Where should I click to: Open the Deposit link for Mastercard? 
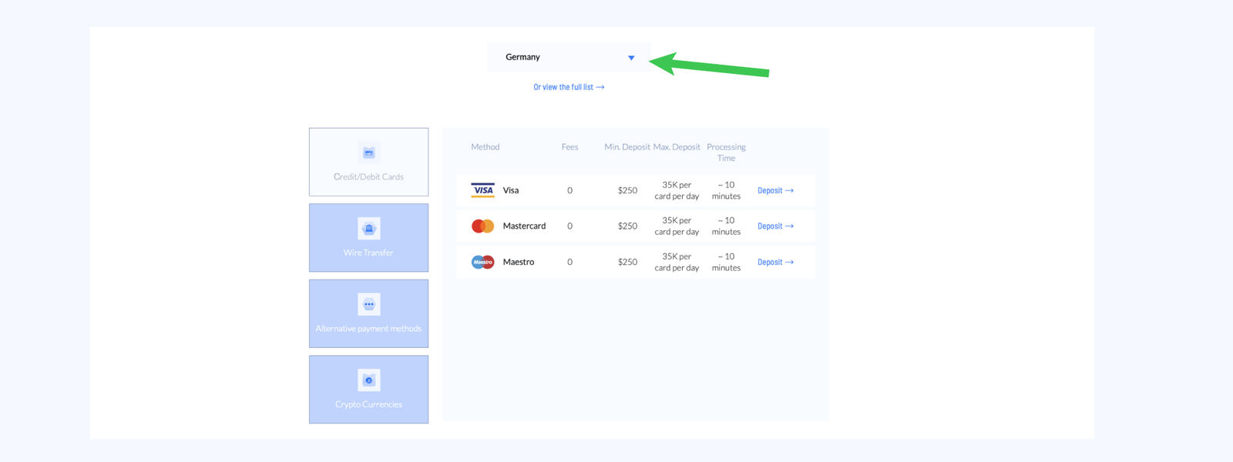(x=775, y=226)
